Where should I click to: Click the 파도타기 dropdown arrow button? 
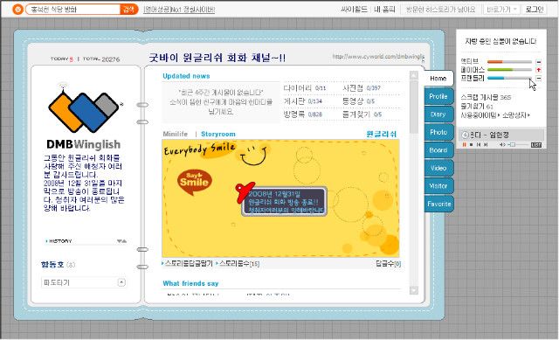(121, 282)
